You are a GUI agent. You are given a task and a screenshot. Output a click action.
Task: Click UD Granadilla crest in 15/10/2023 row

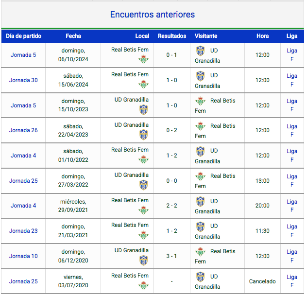coord(144,110)
